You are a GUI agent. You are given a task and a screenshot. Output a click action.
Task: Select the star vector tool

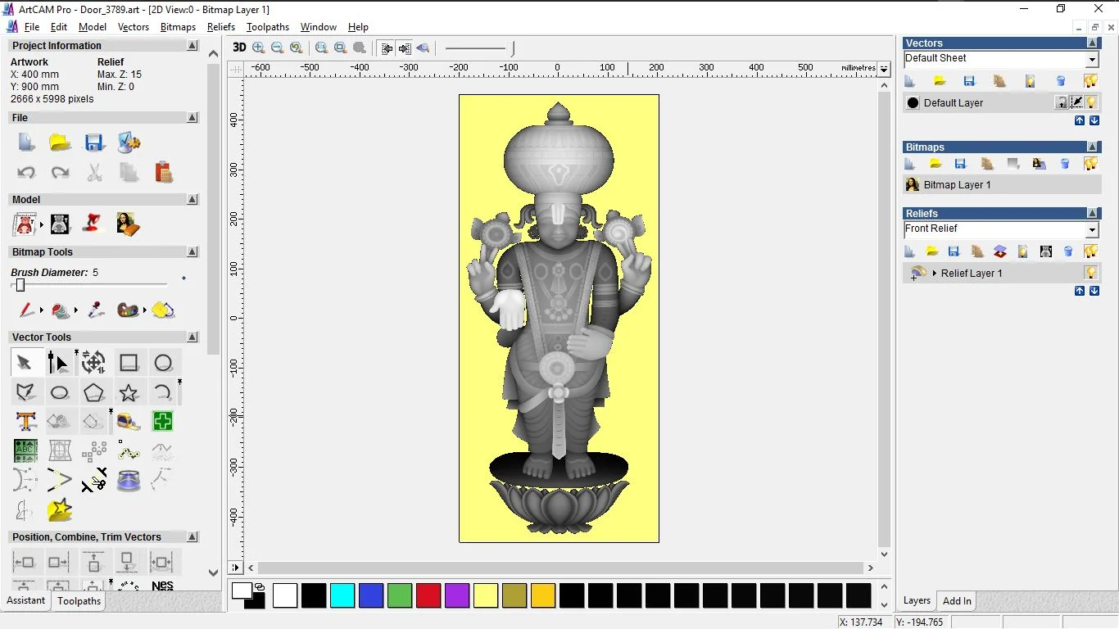tap(129, 392)
